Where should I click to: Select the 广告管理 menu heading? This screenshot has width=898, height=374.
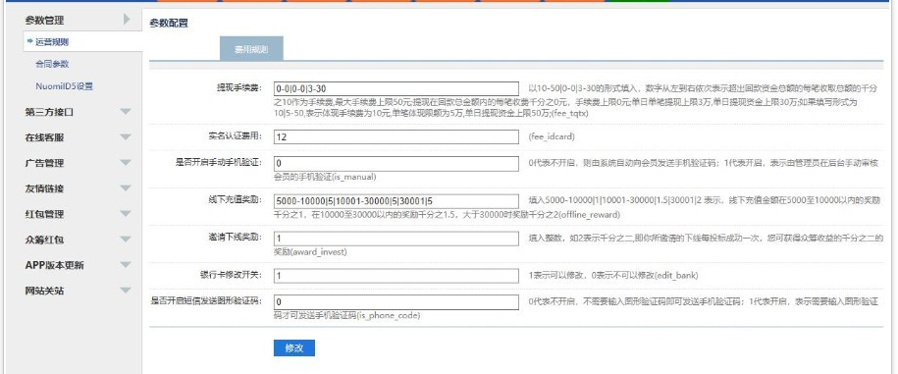tap(45, 163)
